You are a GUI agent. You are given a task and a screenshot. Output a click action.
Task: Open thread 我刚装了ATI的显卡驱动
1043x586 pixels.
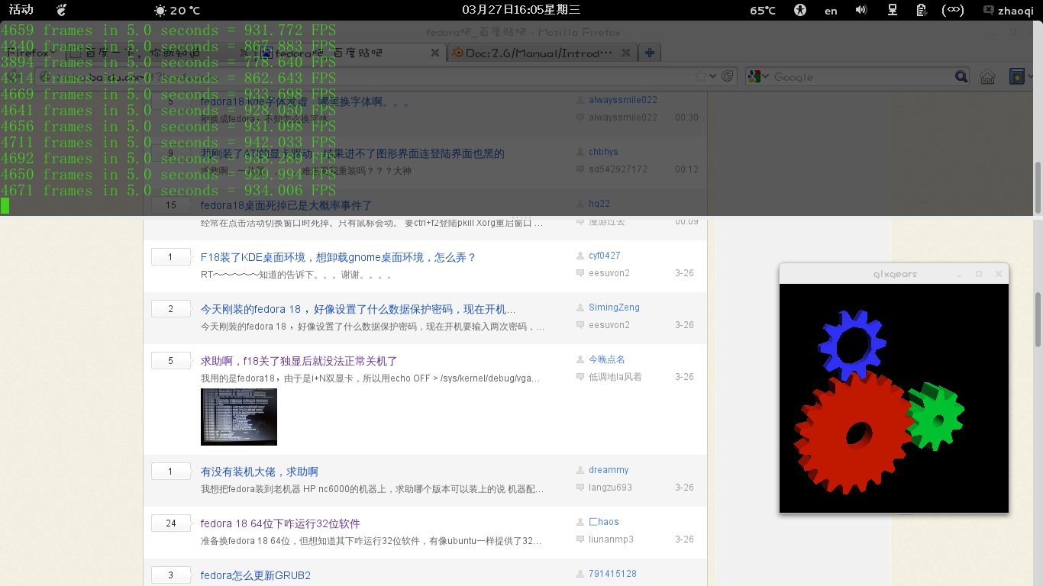coord(353,153)
